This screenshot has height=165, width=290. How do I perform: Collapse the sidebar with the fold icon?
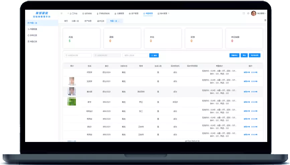pyautogui.click(x=62, y=13)
